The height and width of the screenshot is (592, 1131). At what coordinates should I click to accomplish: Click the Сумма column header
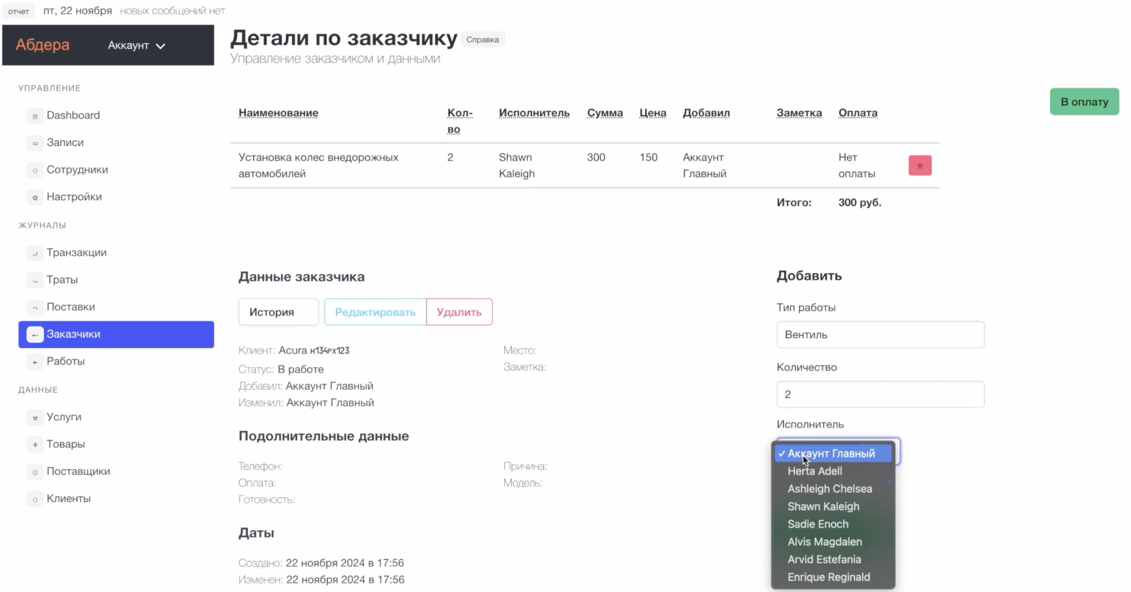(605, 113)
